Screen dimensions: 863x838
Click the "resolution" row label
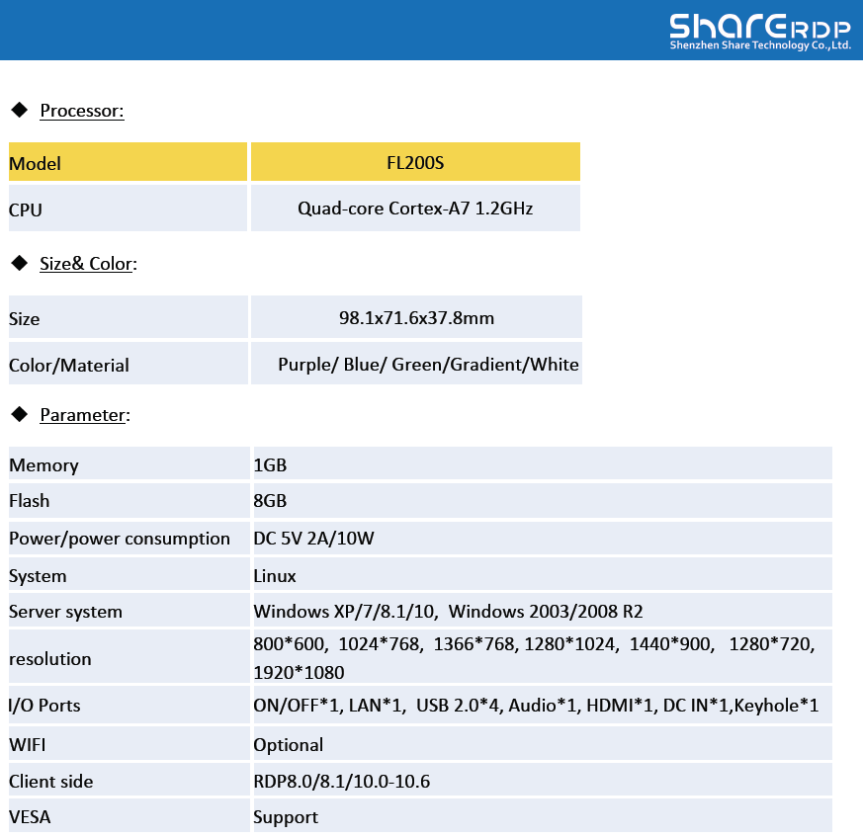click(50, 658)
